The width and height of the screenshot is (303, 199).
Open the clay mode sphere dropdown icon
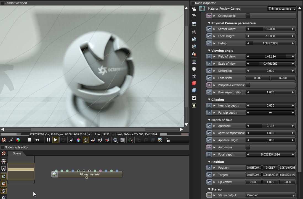coord(116,140)
